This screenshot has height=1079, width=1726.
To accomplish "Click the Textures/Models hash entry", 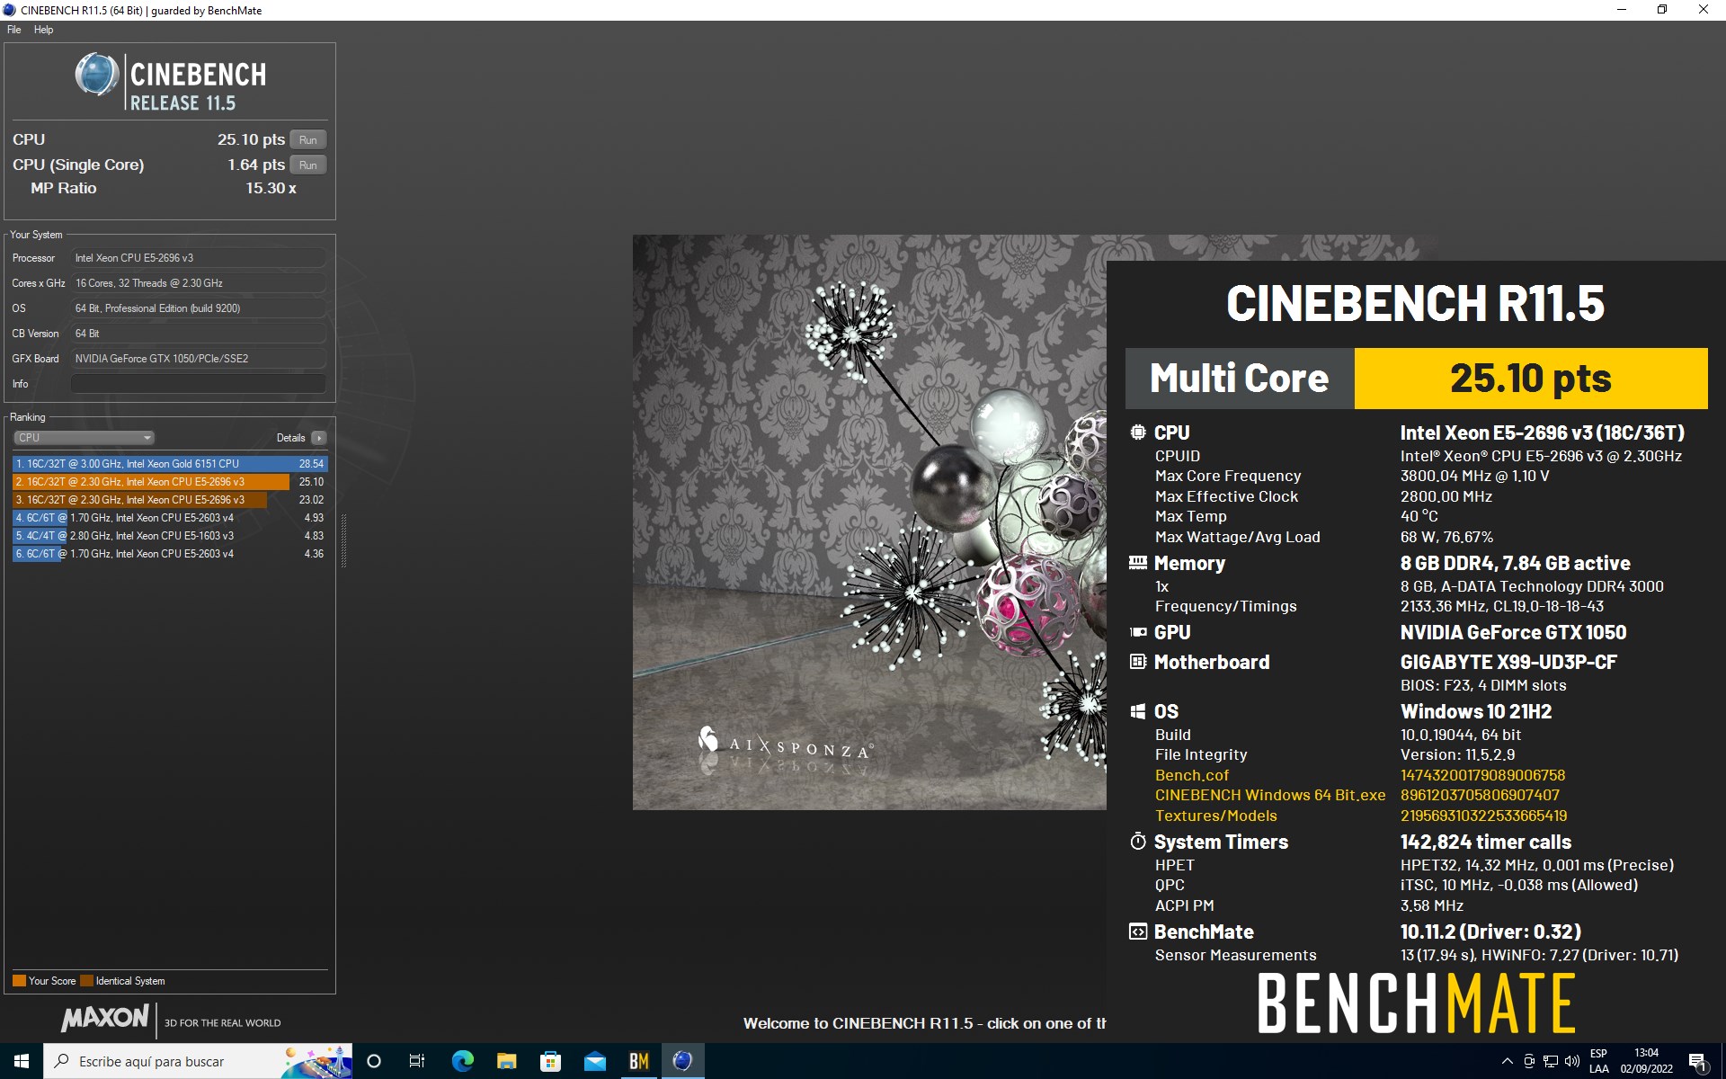I will (1483, 816).
